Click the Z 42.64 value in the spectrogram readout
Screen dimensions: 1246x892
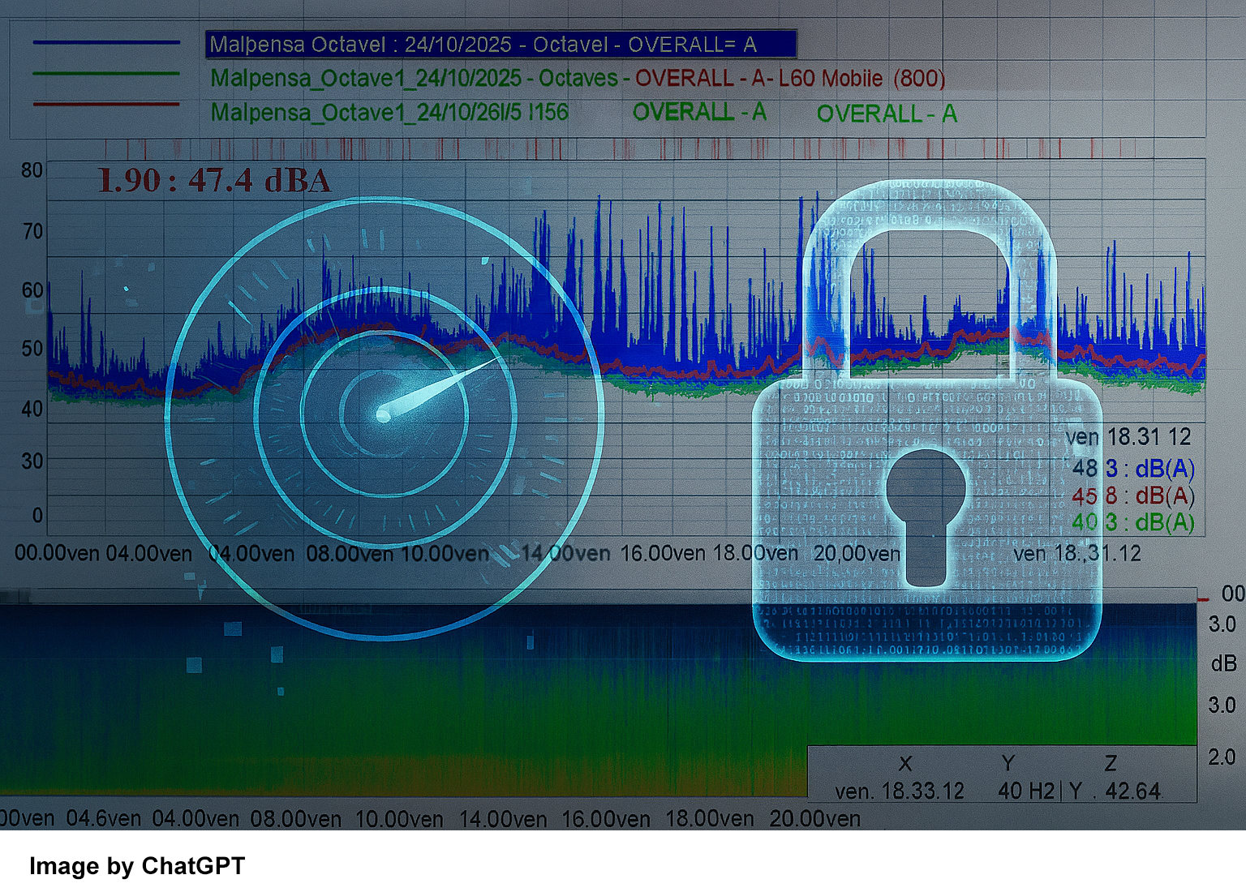[x=1132, y=791]
